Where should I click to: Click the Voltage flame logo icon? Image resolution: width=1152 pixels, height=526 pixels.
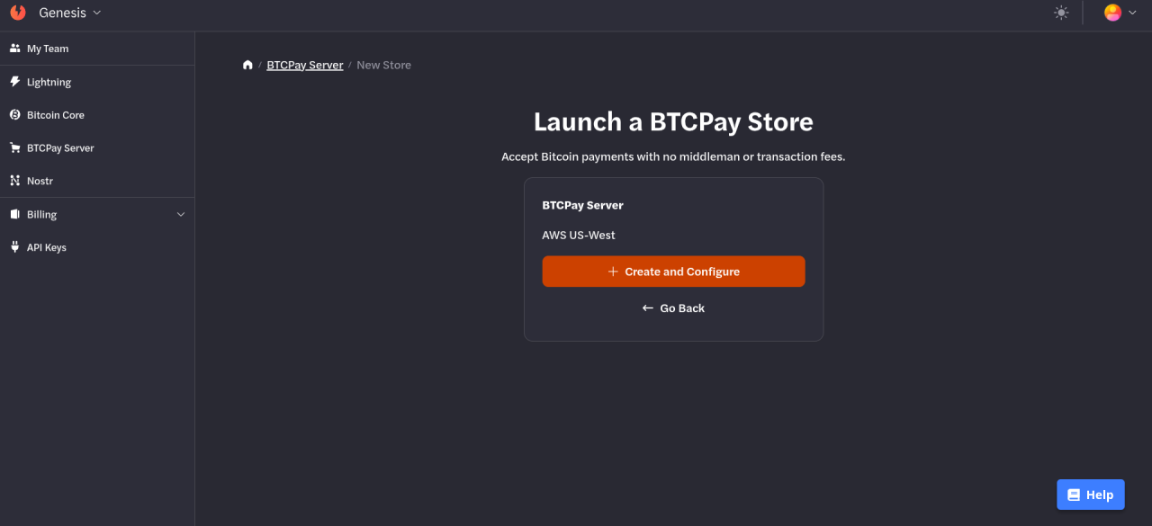point(18,13)
